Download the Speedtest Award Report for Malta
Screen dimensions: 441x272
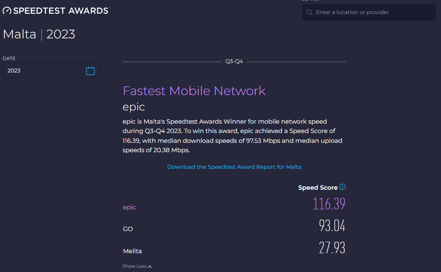click(x=234, y=167)
